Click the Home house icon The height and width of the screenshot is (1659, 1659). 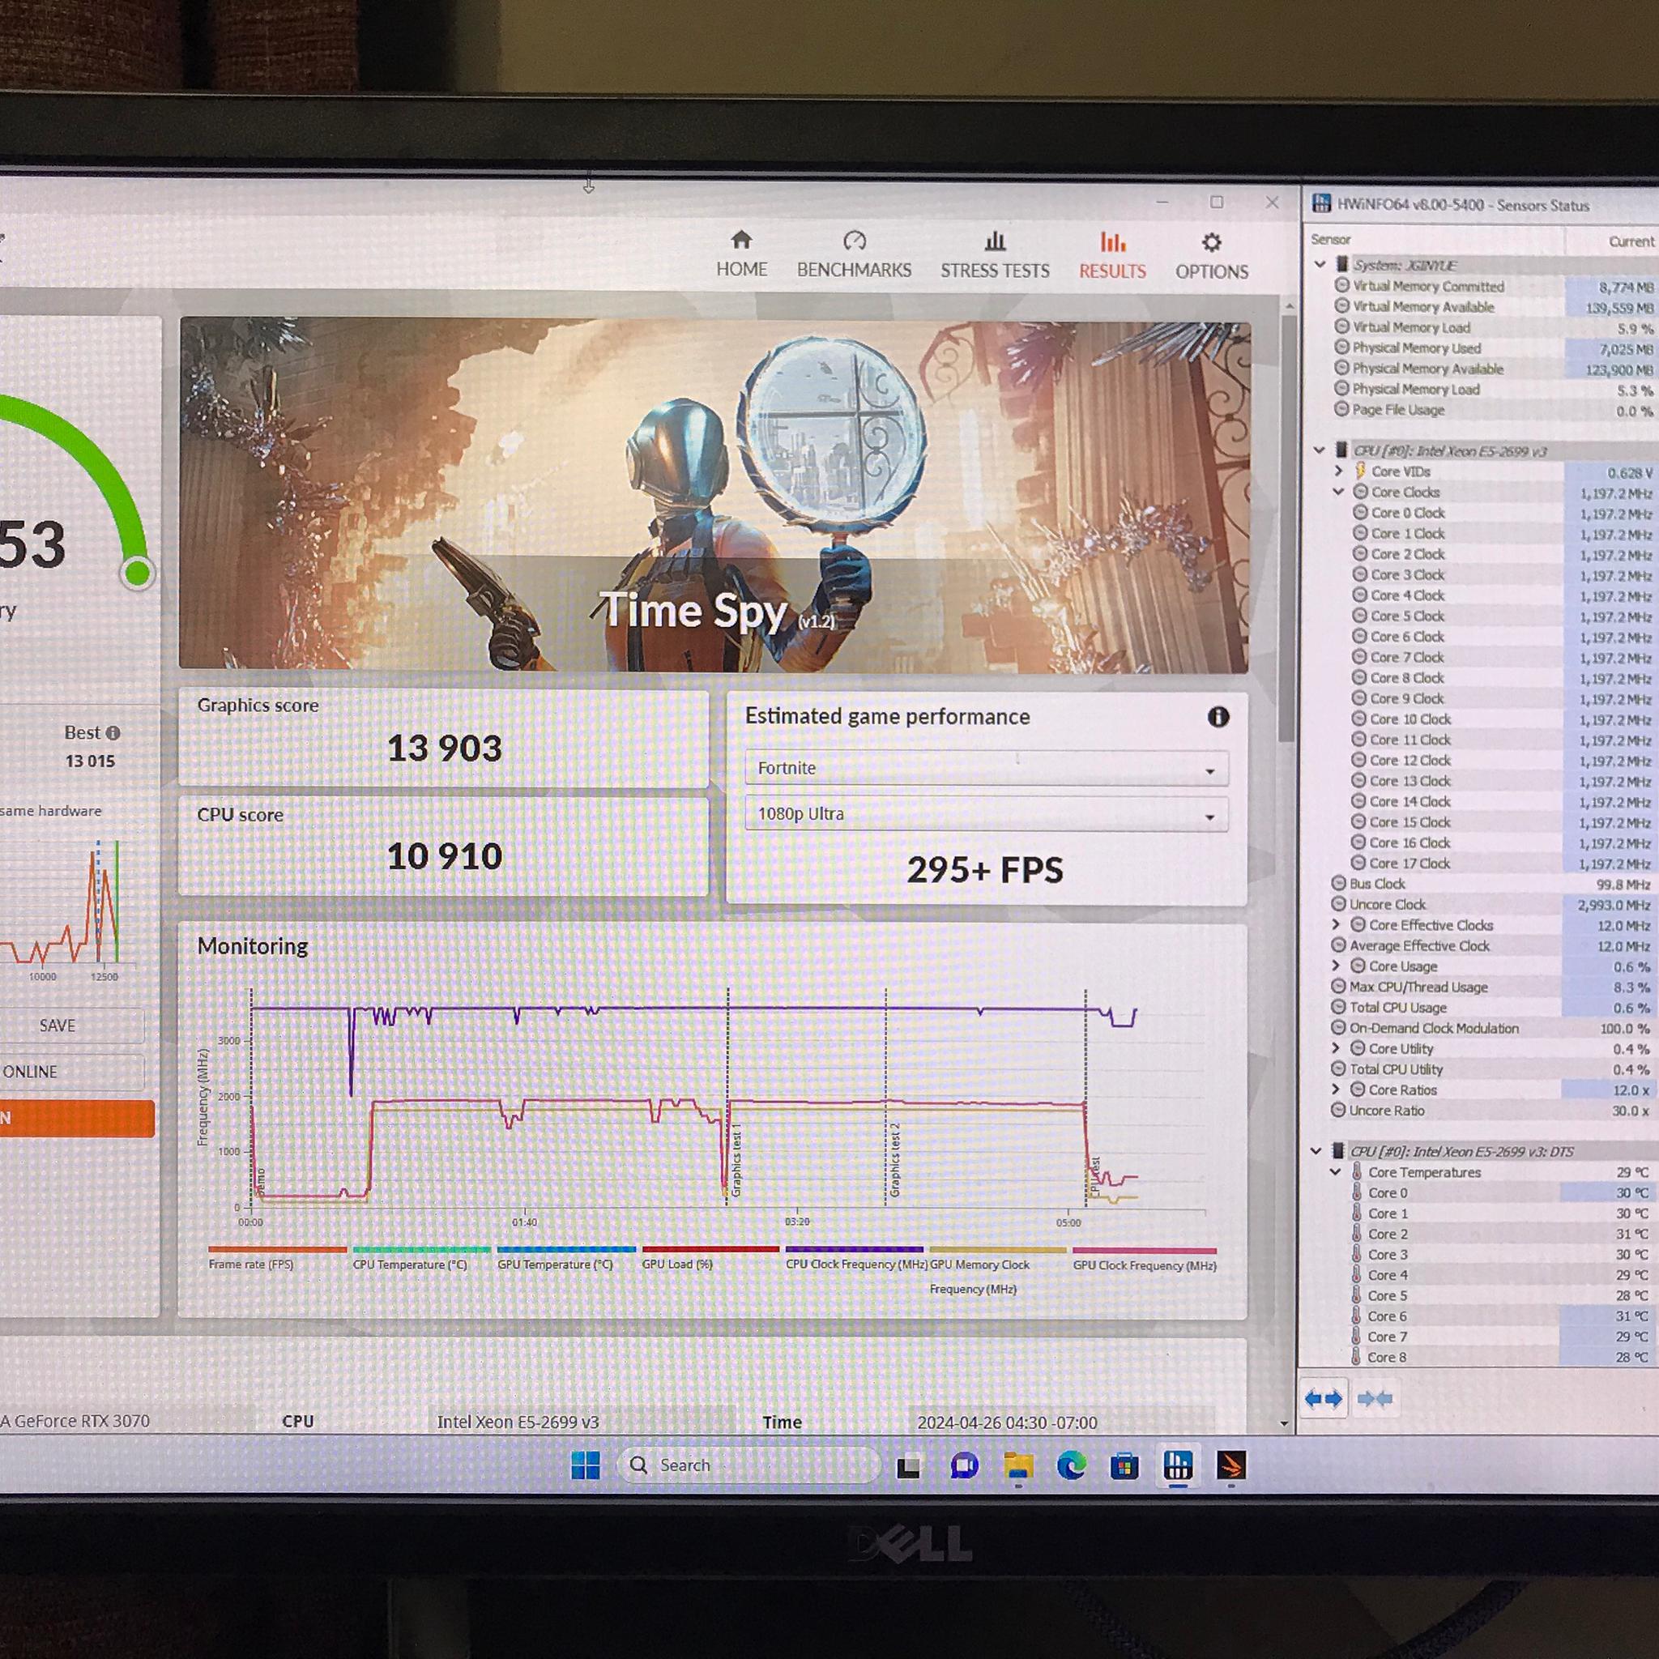742,240
